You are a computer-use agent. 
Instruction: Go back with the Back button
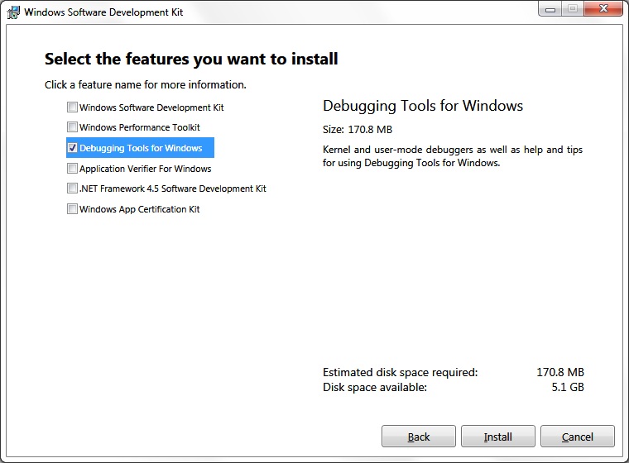click(419, 437)
